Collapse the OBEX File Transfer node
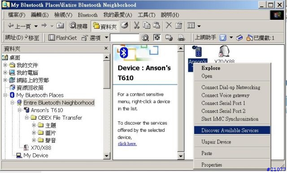Viewport: 287px width, 173px height. (x=27, y=117)
